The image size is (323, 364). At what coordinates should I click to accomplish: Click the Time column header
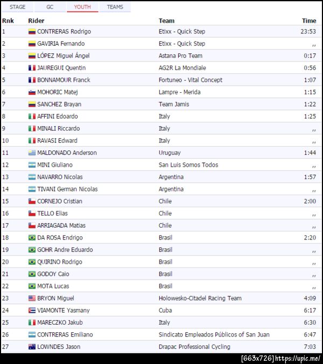pyautogui.click(x=308, y=20)
